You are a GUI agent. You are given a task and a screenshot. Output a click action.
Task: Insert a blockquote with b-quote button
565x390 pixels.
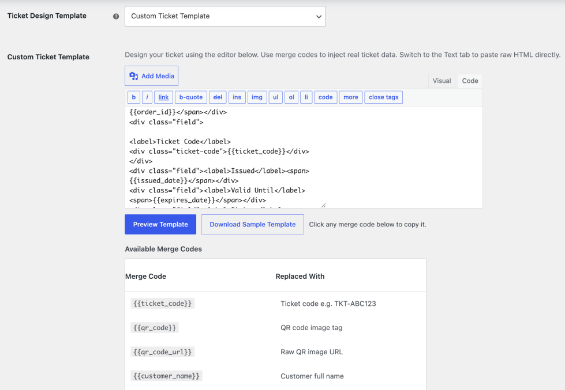[x=191, y=97]
